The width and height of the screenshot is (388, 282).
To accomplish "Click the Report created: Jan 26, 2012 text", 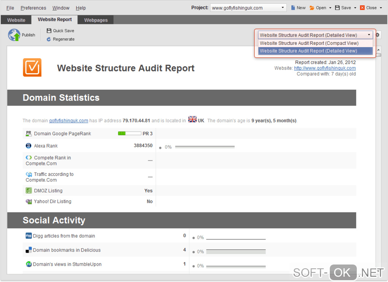I will coord(325,62).
